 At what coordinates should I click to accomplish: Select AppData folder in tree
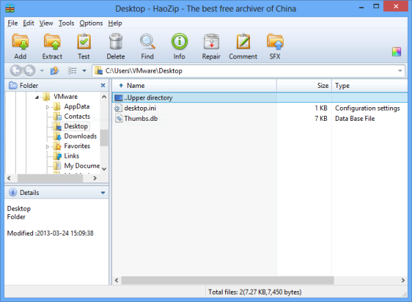[x=77, y=106]
